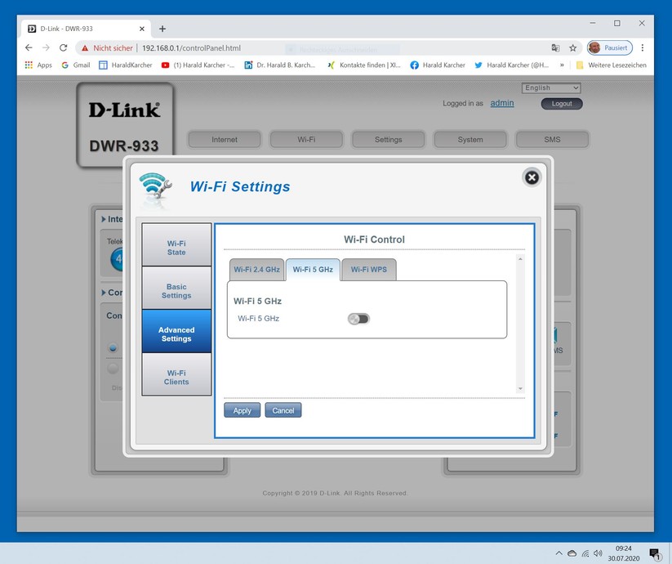Open the Chrome three-dot menu
672x564 pixels.
(x=642, y=47)
